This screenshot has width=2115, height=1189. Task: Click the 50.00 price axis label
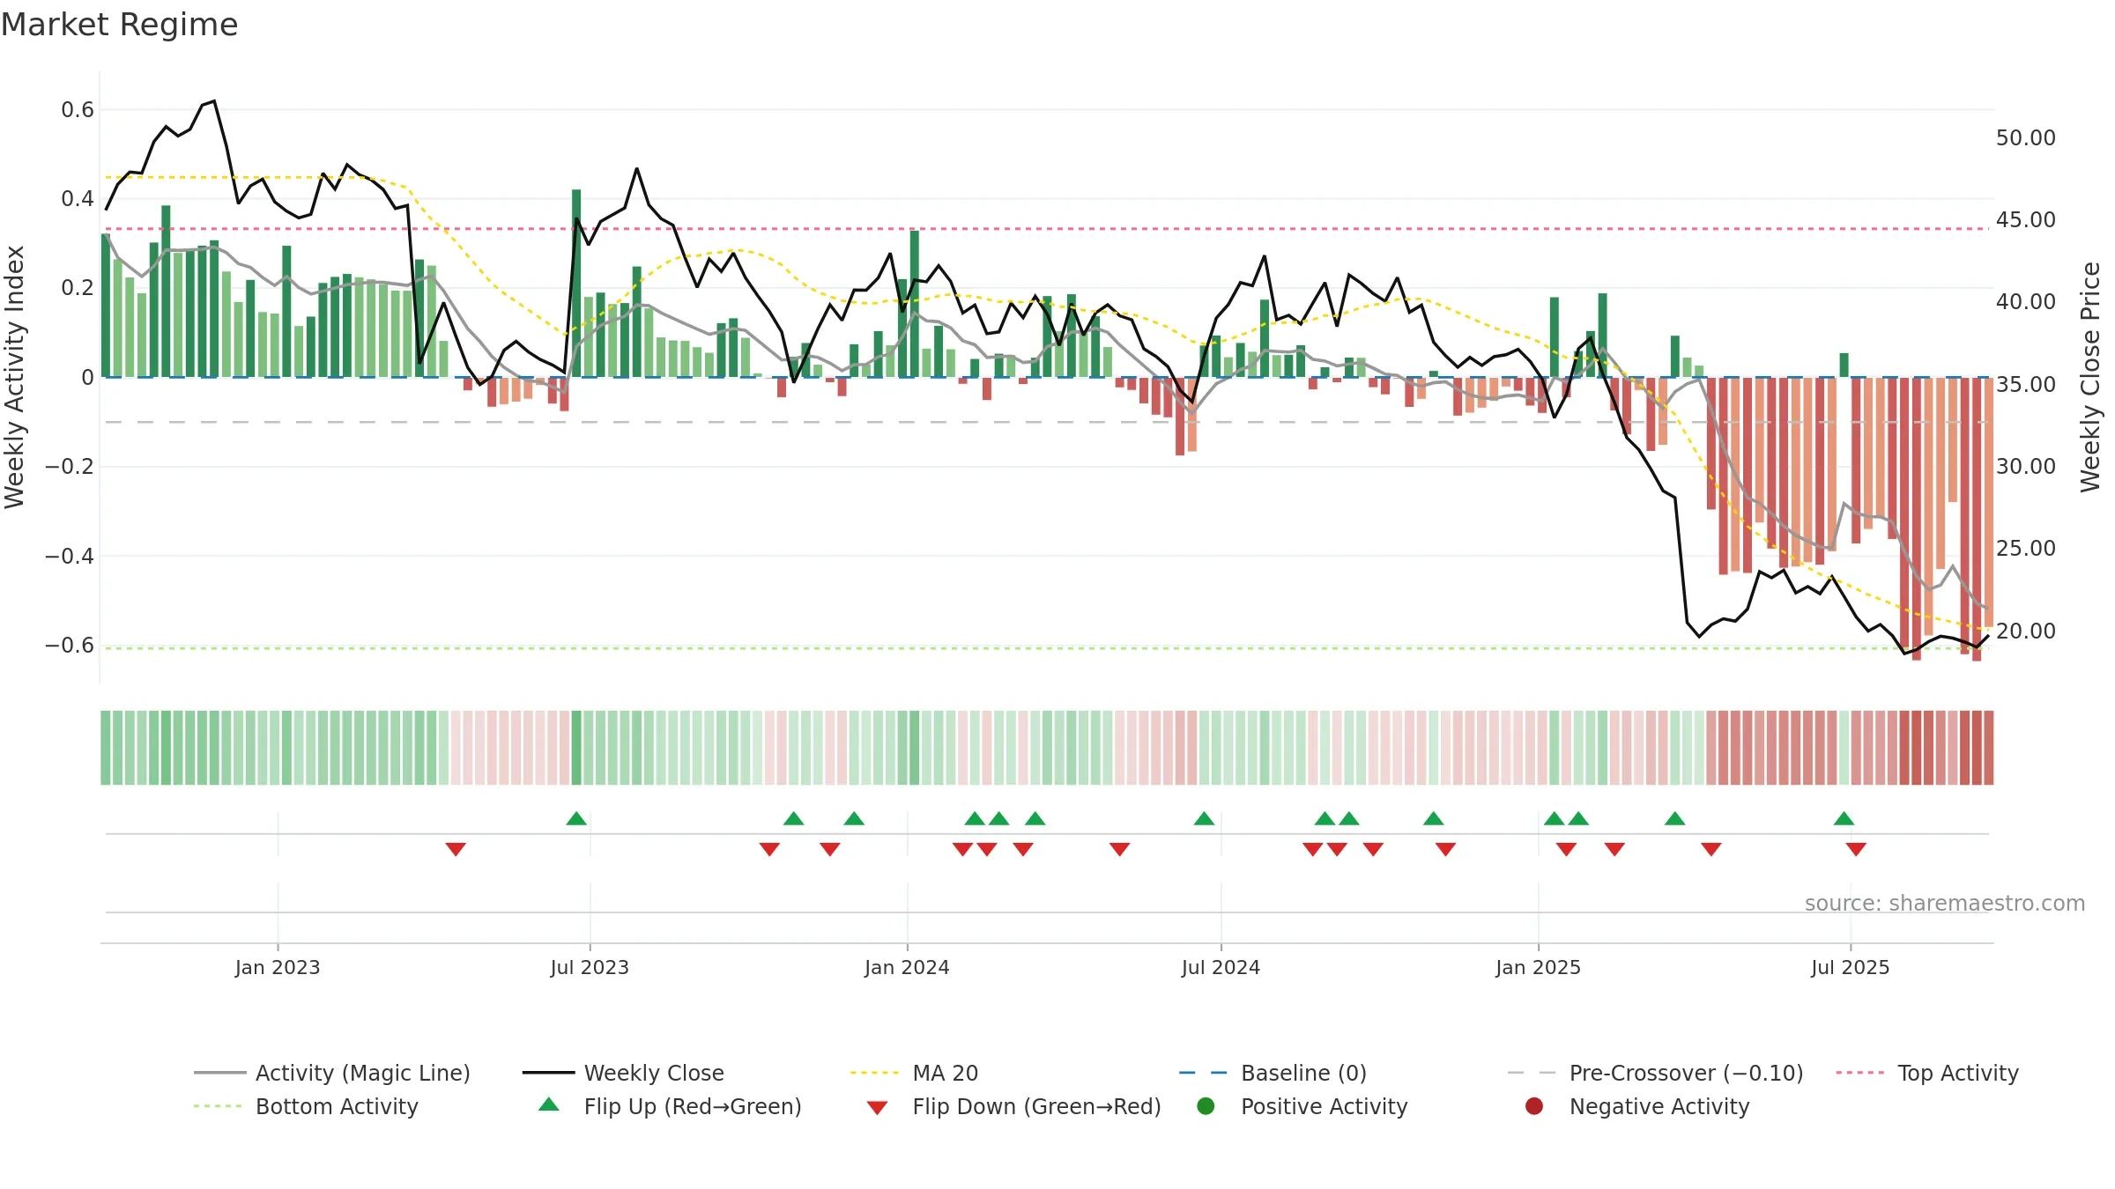point(2025,137)
